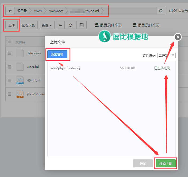Open the 文件编码 encoding dropdown
Viewport: 188px width, 177px height.
(x=166, y=55)
